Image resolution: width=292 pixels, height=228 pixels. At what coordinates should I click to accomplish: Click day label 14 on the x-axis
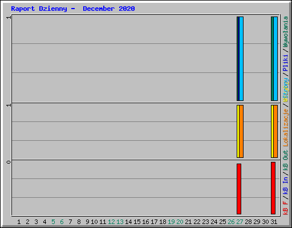128,222
